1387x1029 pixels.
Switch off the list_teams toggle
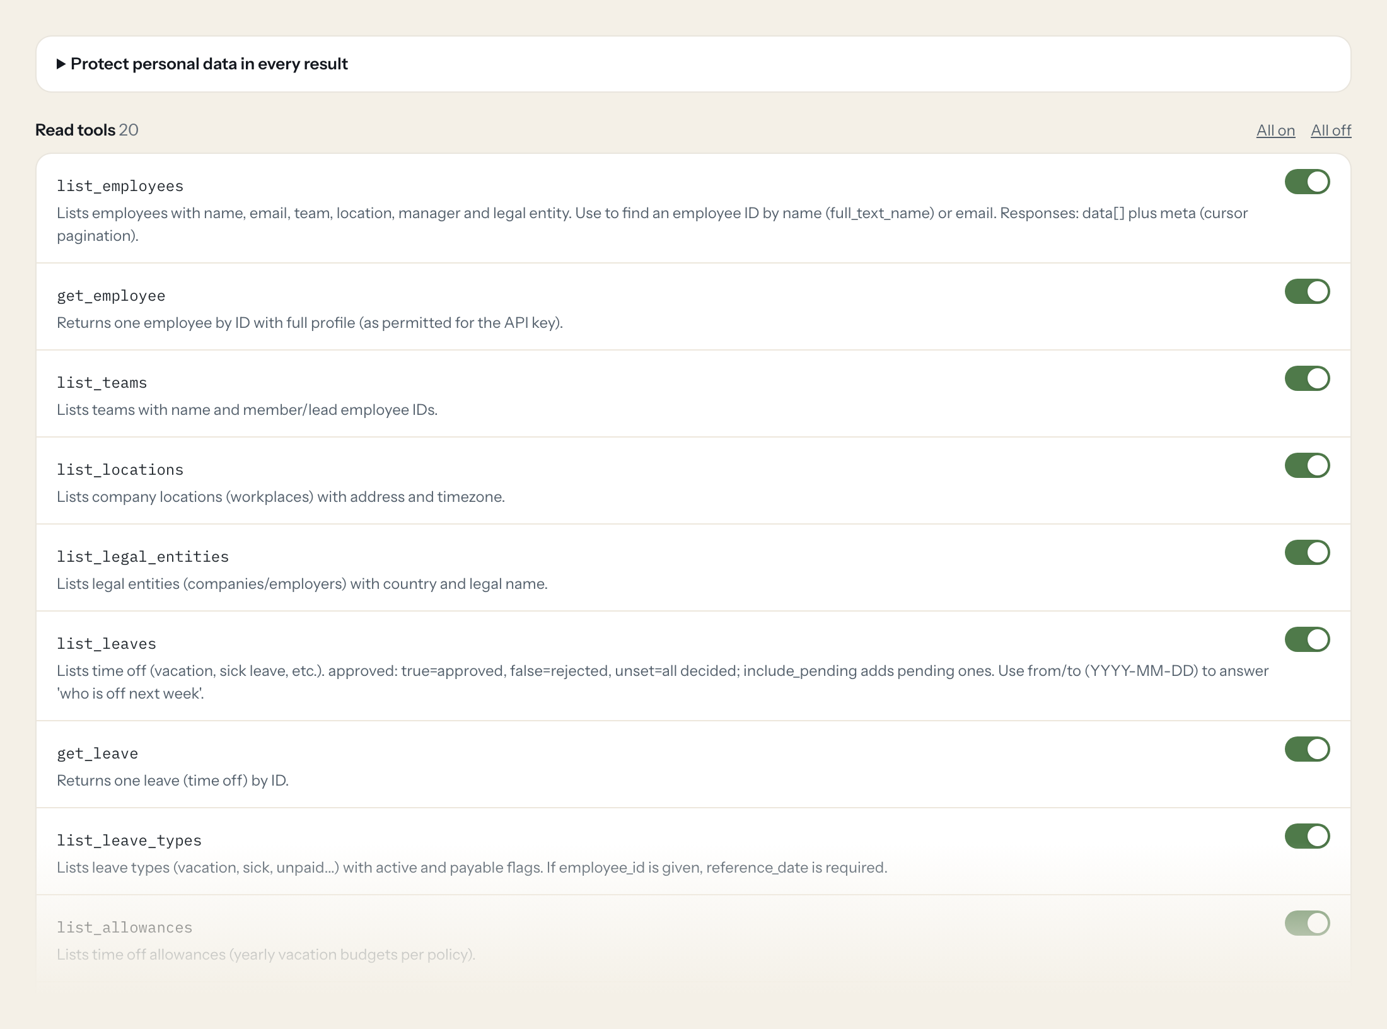(1307, 378)
